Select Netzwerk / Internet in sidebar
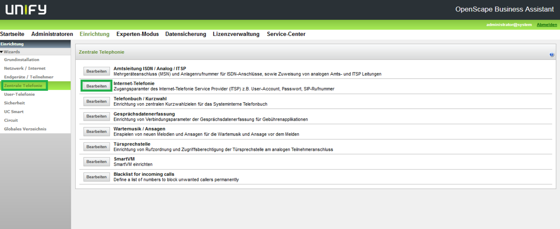 (24, 68)
